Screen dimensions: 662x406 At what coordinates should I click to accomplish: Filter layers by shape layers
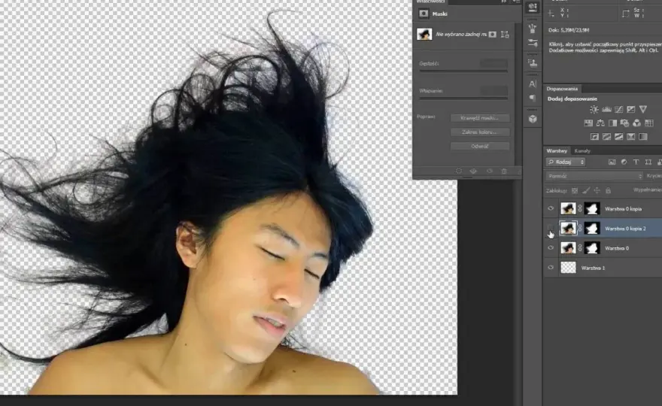648,162
